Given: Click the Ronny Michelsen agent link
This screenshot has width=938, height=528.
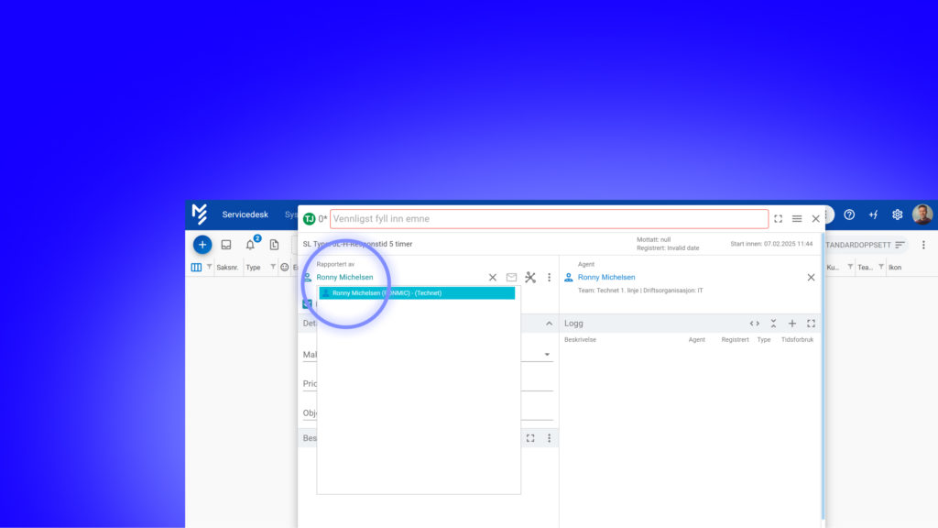Looking at the screenshot, I should (606, 277).
